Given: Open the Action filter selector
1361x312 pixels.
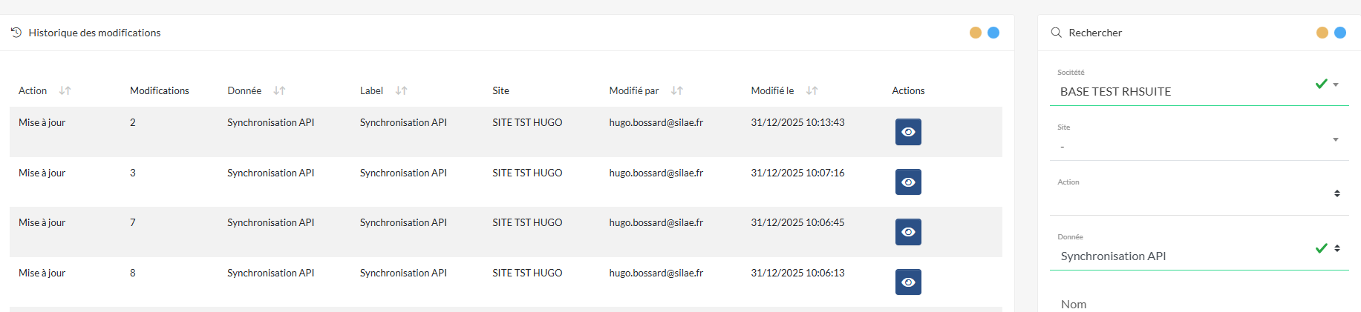Looking at the screenshot, I should point(1336,193).
